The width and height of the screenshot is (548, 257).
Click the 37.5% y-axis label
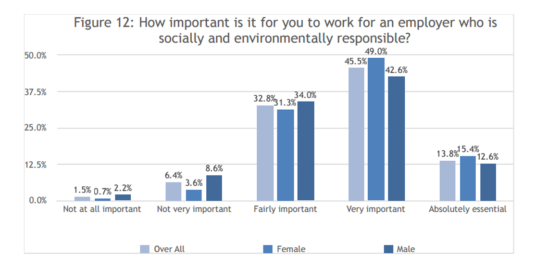[35, 92]
